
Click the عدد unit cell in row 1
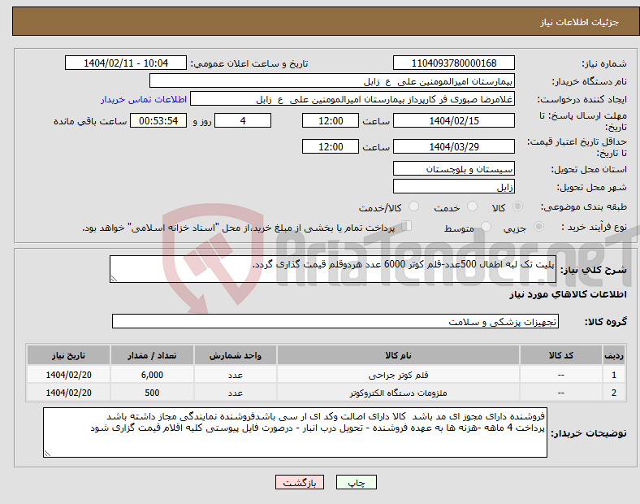pyautogui.click(x=236, y=375)
